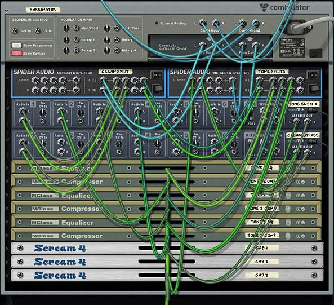
Task: Click Tone Splits merger L output jack
Action: 233,80
